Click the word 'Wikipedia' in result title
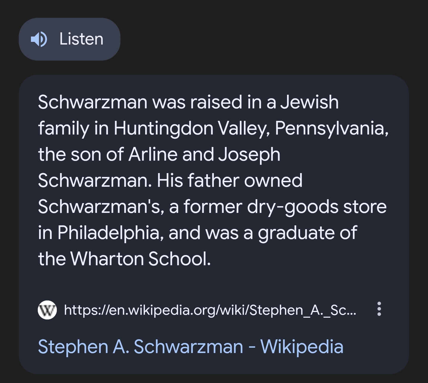The image size is (428, 383). pyautogui.click(x=302, y=347)
